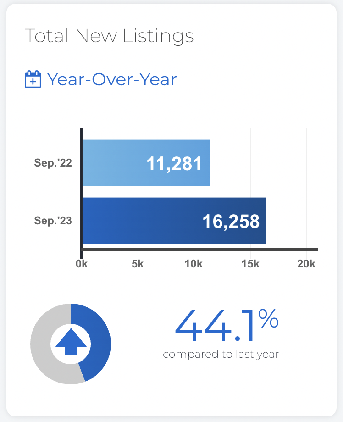Screen dimensions: 343x422
Task: Open the Year-Over-Year link text
Action: (112, 80)
